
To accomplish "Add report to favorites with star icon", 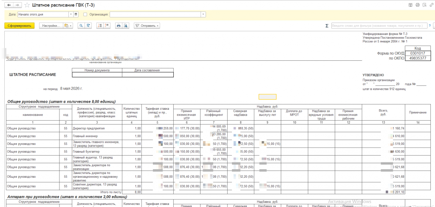I will coord(27,5).
